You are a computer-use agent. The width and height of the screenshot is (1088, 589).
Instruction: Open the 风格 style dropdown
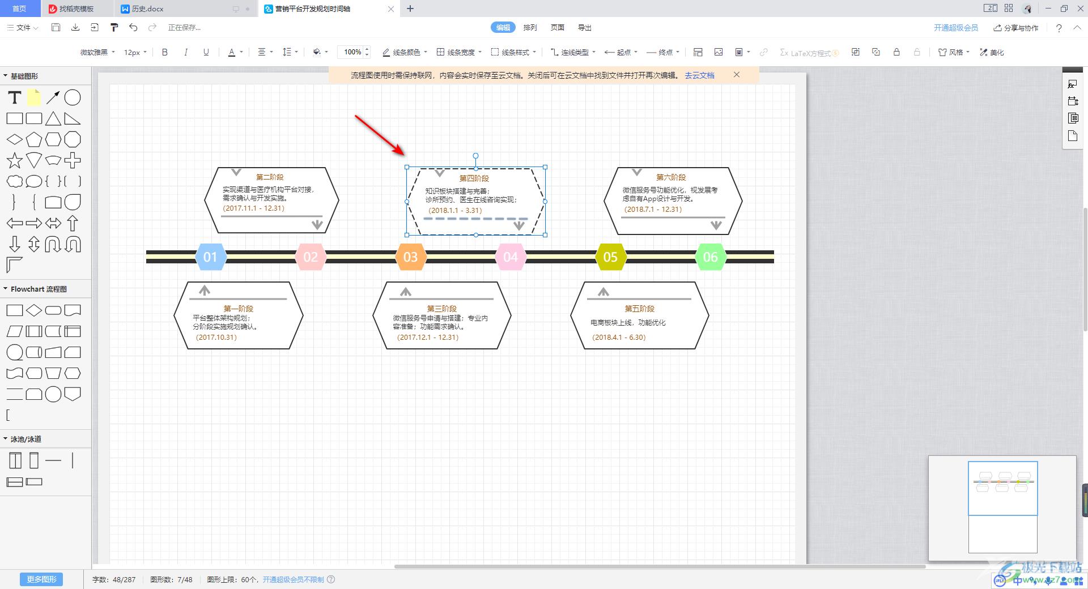(954, 52)
